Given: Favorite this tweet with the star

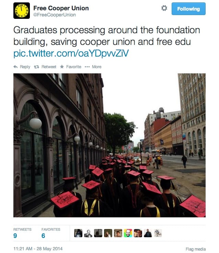Looking at the screenshot, I should 70,67.
